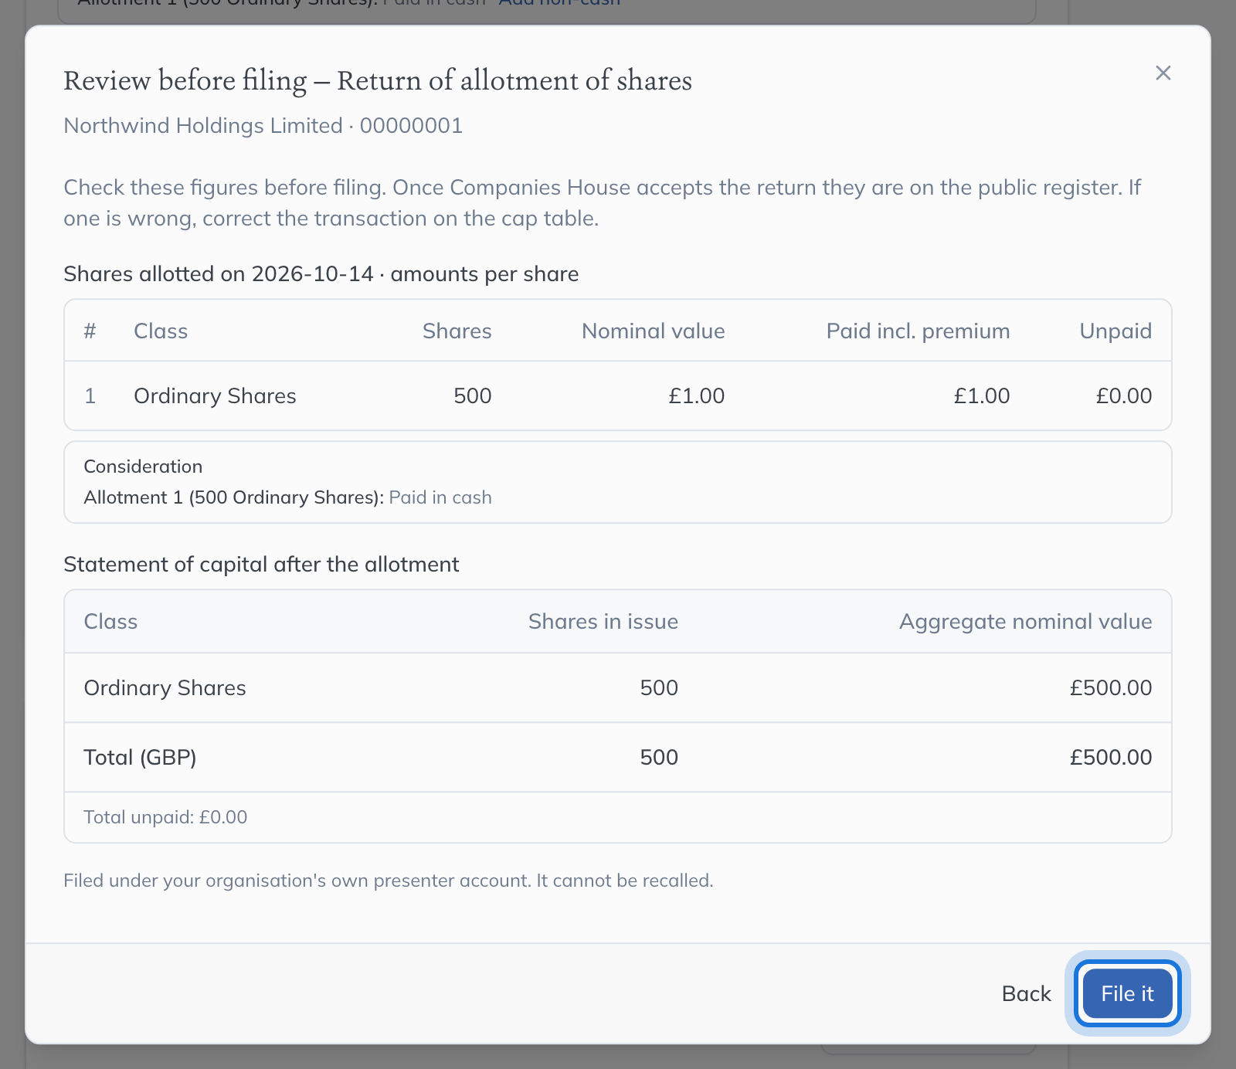
Task: Click the Shares column header
Action: point(457,331)
